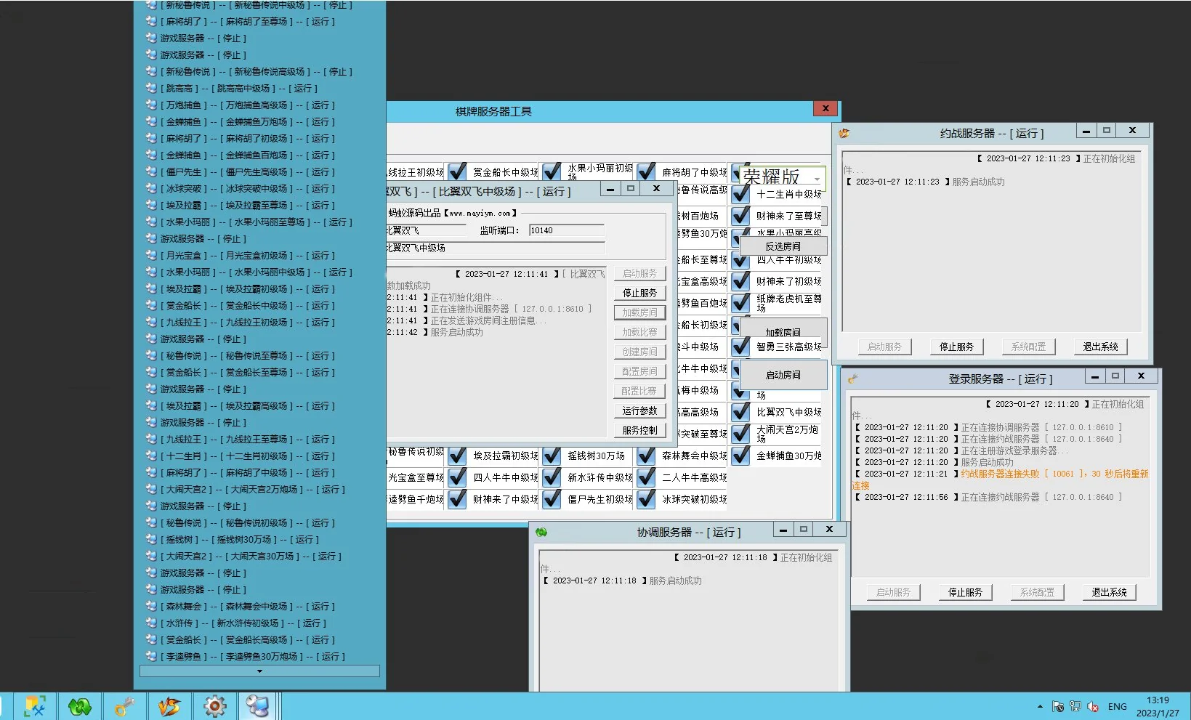This screenshot has height=720, width=1191.
Task: Uncheck the 财神来了至尊场 checkbox
Action: (x=740, y=216)
